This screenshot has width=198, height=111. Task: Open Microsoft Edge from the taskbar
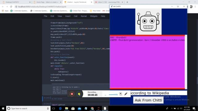(x=60, y=108)
